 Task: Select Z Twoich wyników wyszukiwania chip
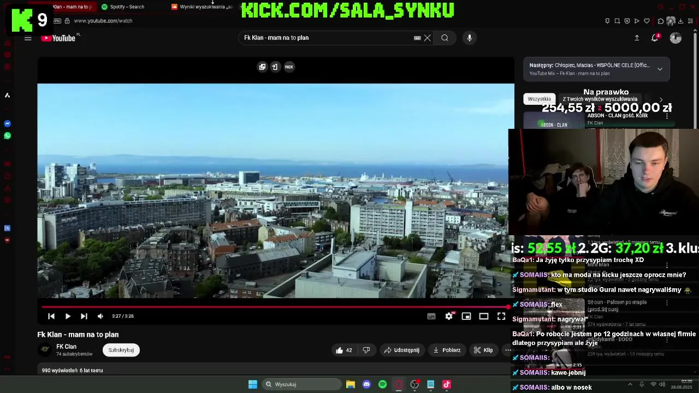pos(600,99)
